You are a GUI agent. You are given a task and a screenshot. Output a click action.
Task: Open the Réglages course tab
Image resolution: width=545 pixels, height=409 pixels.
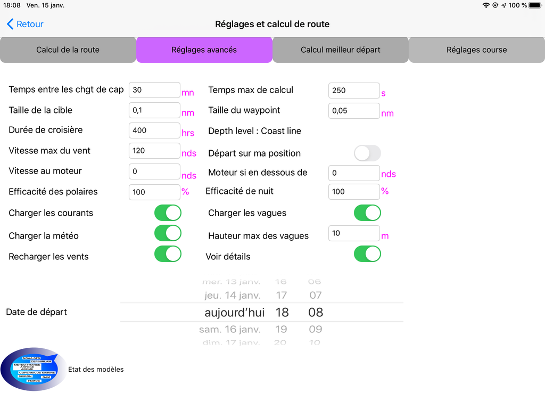[476, 50]
